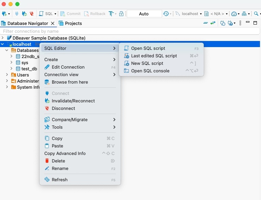Viewport: 261px width, 200px height.
Task: Choose Edit Connection from context menu
Action: tap(80, 67)
